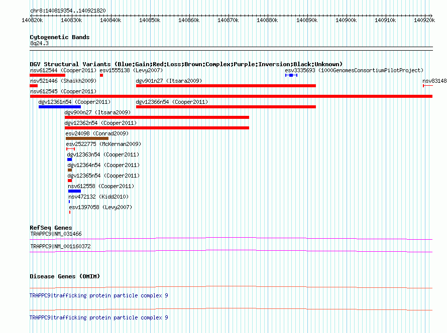Click the Disease Genes (OMIM) track title
The width and height of the screenshot is (447, 333).
[x=65, y=276]
